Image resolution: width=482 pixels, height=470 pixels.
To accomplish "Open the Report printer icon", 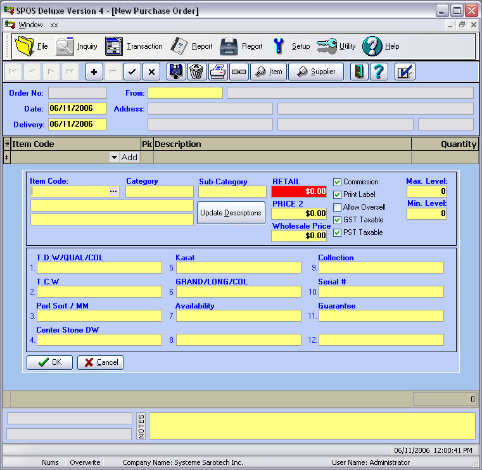I will pyautogui.click(x=229, y=46).
